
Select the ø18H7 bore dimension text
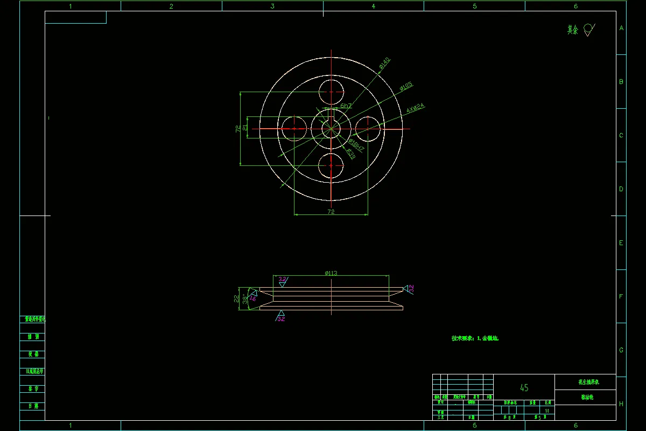356,144
